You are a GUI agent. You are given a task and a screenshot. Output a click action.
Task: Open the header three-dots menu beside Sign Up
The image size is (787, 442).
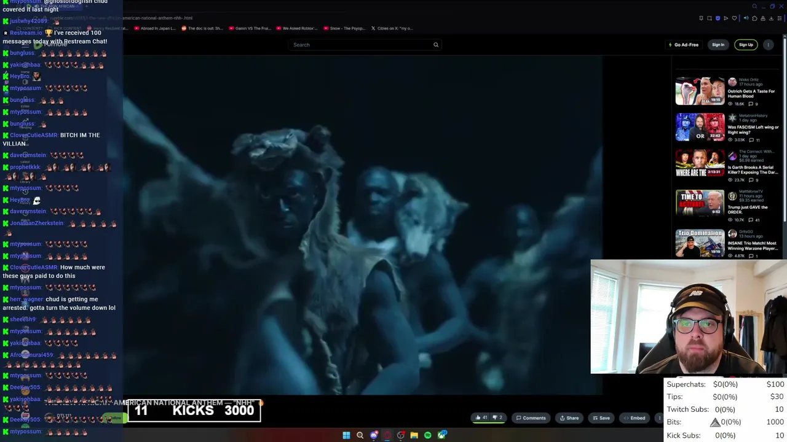pos(769,45)
